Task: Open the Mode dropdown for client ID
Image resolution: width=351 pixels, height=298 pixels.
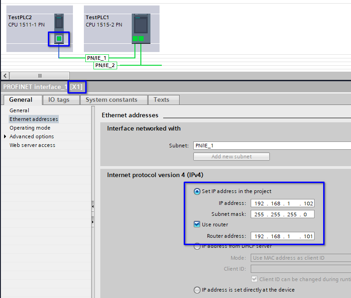Action: 301,258
